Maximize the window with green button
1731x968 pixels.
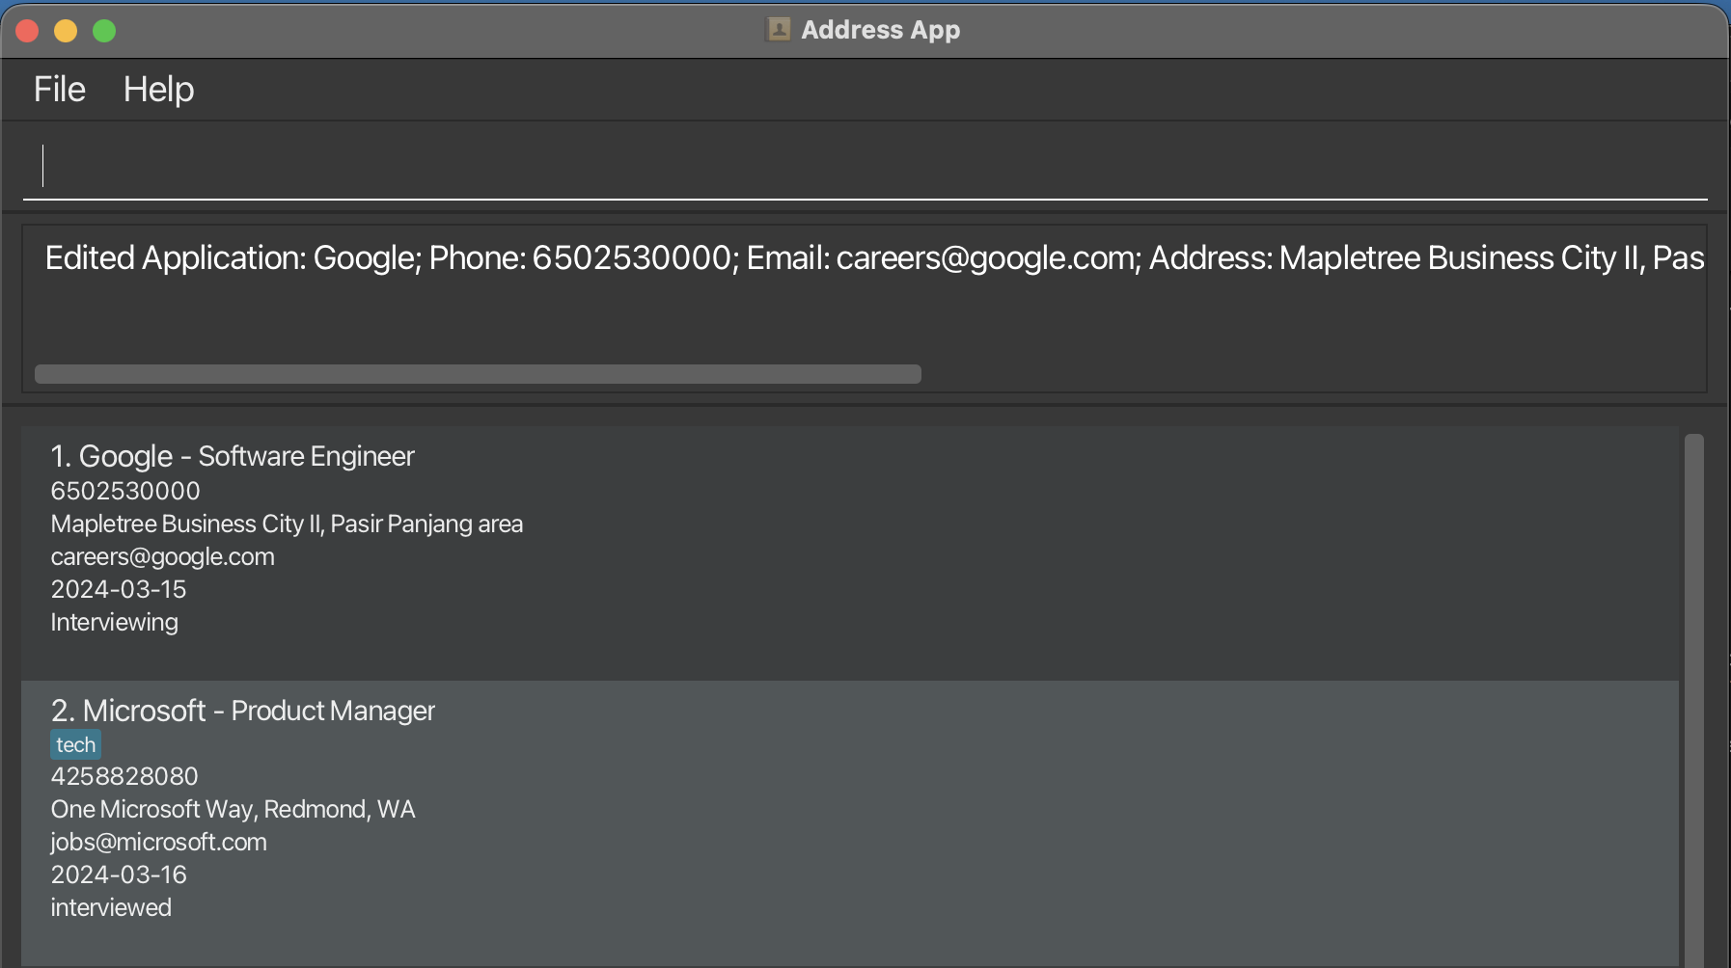click(x=104, y=31)
